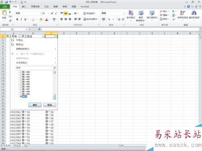Screen dimensions: 202x151
Task: Click the Save icon in quick access toolbar
Action: [6, 2]
